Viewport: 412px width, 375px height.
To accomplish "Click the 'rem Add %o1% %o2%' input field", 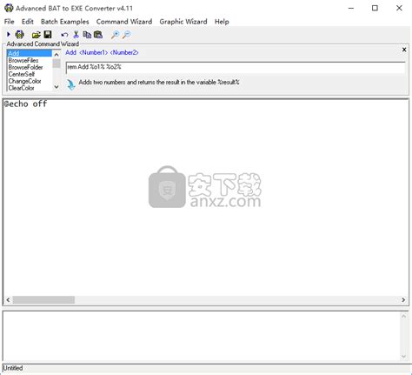I will click(x=236, y=67).
